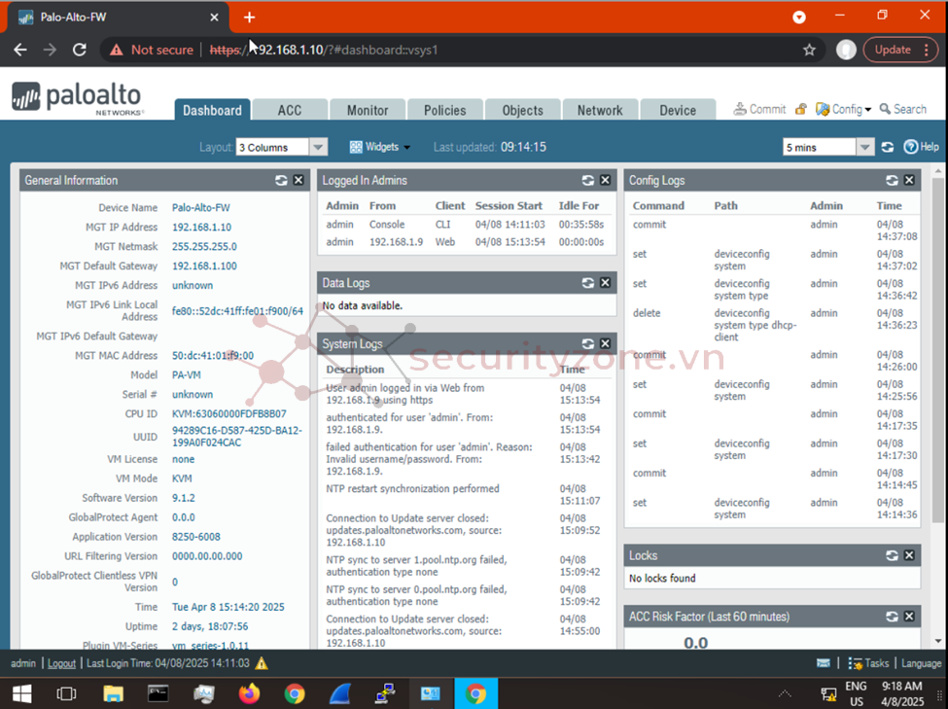Open the Tasks manager
Viewport: 948px width, 709px height.
click(868, 663)
